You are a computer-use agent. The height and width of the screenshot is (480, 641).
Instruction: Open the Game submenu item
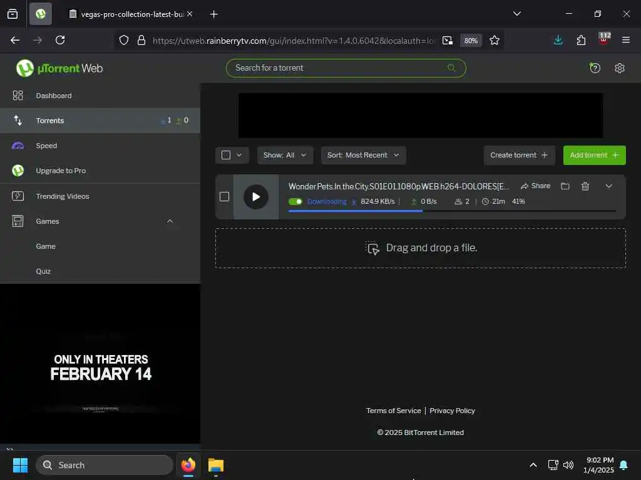(x=45, y=246)
